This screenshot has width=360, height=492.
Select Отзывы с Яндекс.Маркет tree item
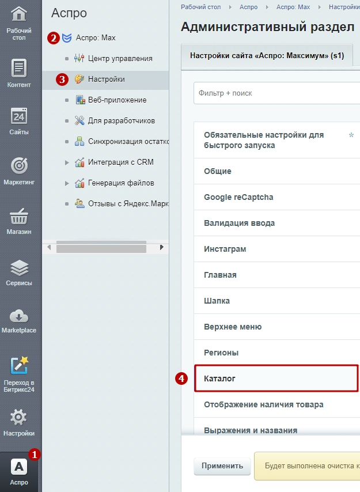coord(128,203)
